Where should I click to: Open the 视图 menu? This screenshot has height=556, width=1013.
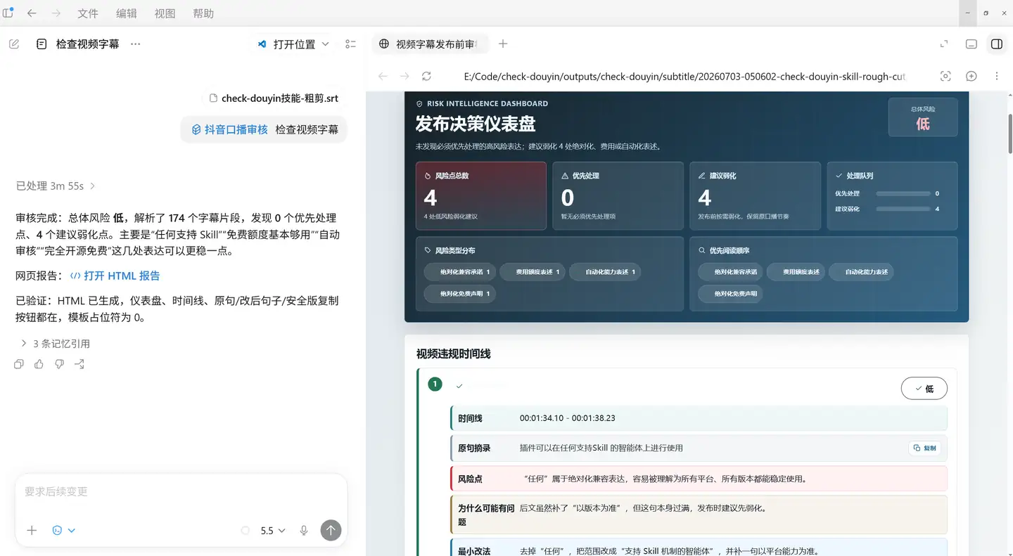pyautogui.click(x=165, y=13)
